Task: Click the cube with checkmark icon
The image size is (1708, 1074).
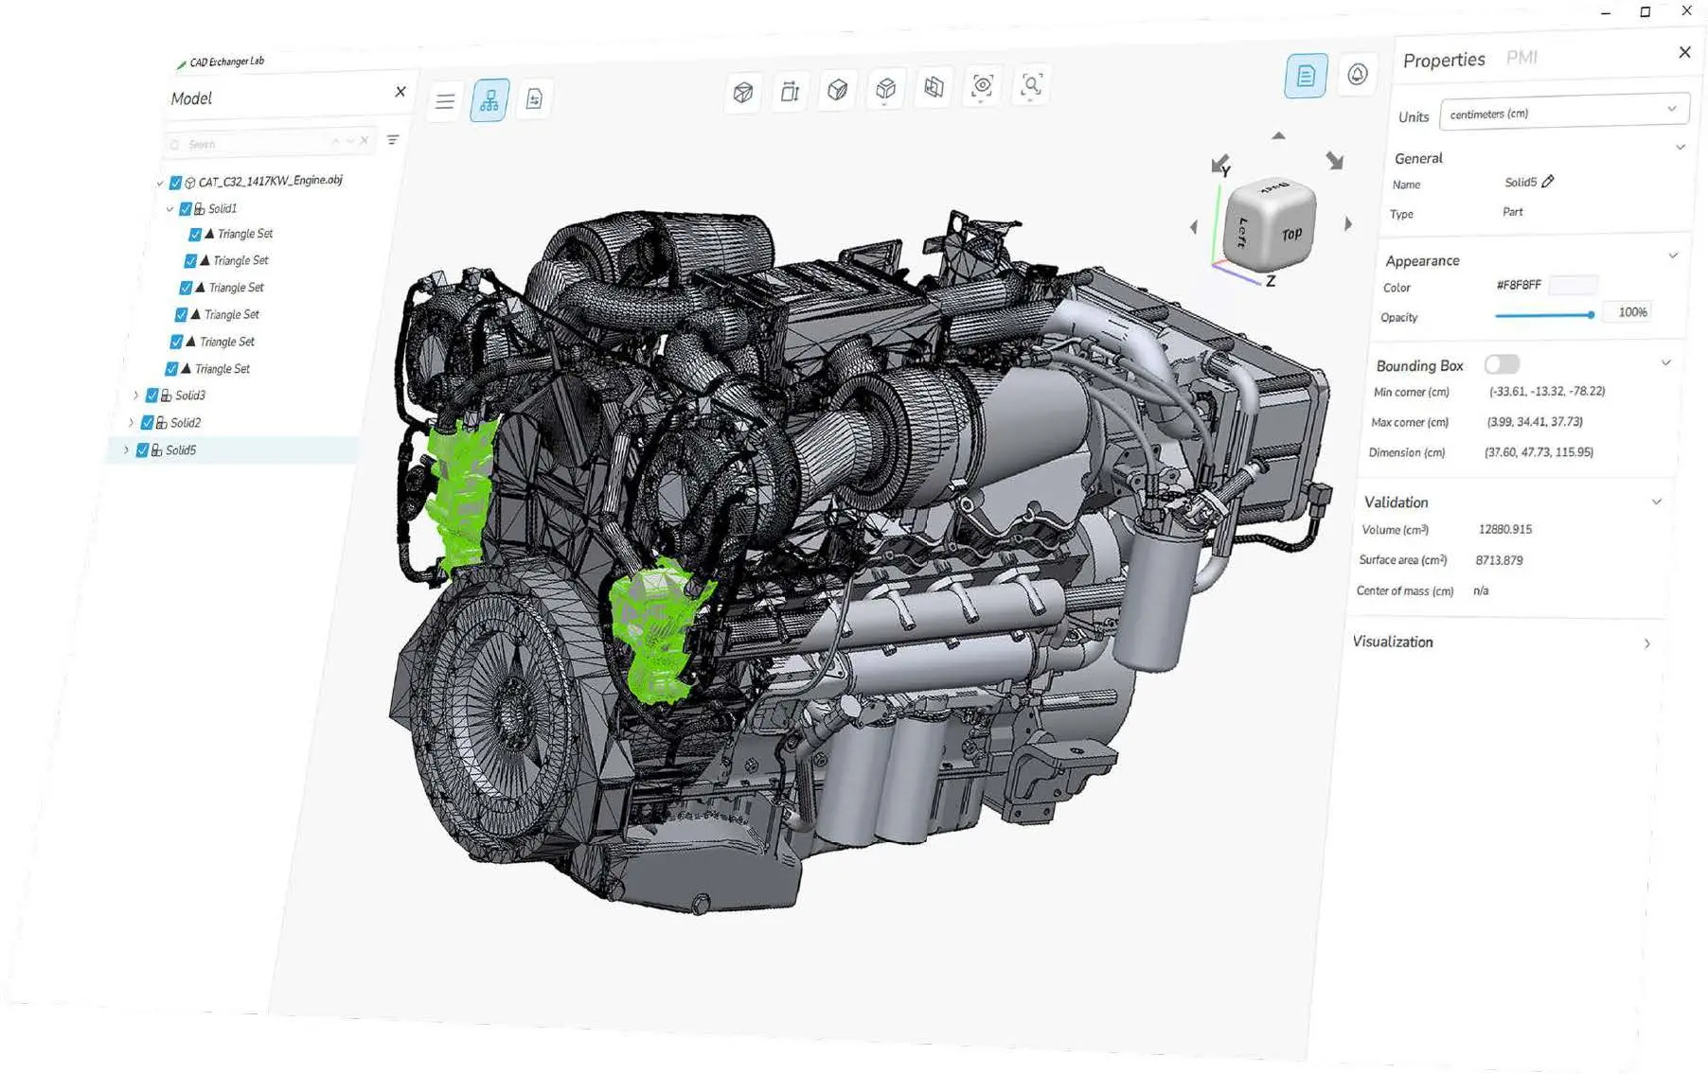Action: click(x=837, y=90)
